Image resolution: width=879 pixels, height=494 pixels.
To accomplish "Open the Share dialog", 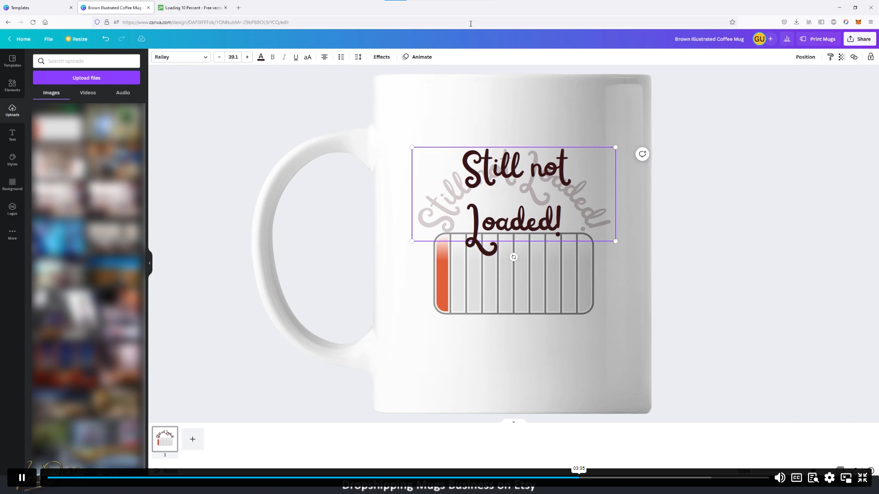I will coord(860,39).
